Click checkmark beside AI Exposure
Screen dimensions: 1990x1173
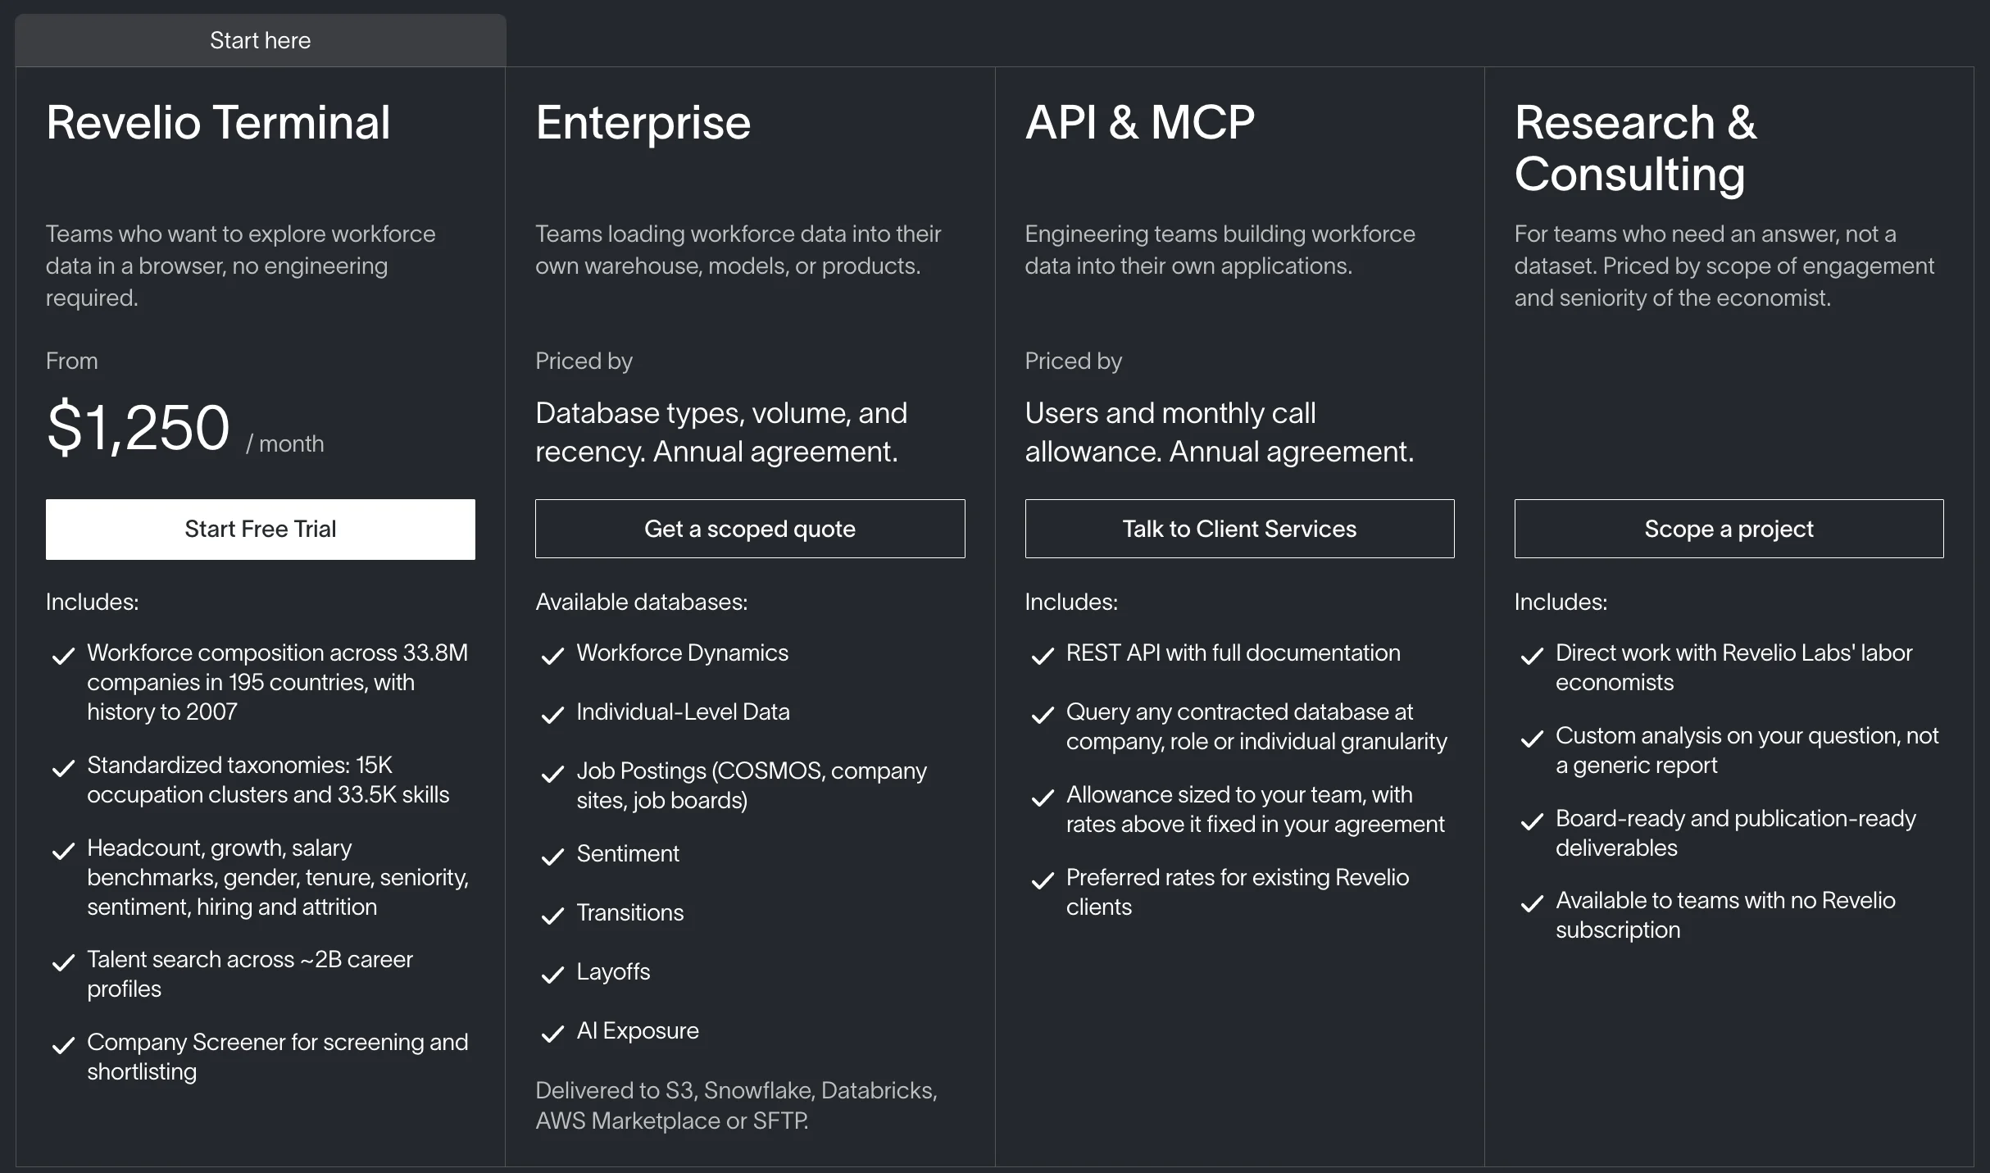(553, 1034)
